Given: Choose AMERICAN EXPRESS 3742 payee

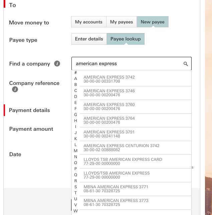Looking at the screenshot, I should [136, 79].
